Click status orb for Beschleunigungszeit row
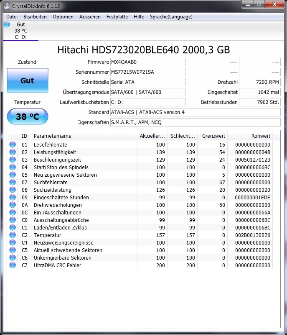The width and height of the screenshot is (287, 335). point(13,160)
